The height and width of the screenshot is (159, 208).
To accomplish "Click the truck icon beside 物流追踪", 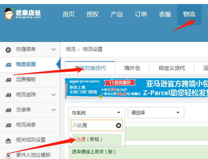I will pos(8,95).
